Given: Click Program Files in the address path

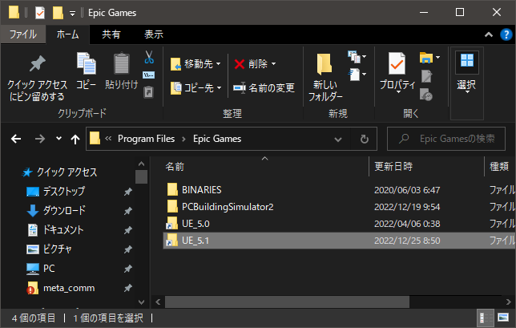Looking at the screenshot, I should coord(146,139).
